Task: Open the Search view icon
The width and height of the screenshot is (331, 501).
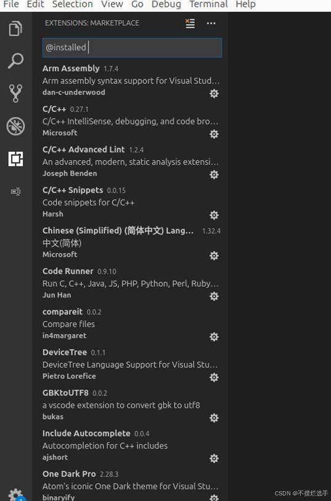Action: tap(15, 61)
